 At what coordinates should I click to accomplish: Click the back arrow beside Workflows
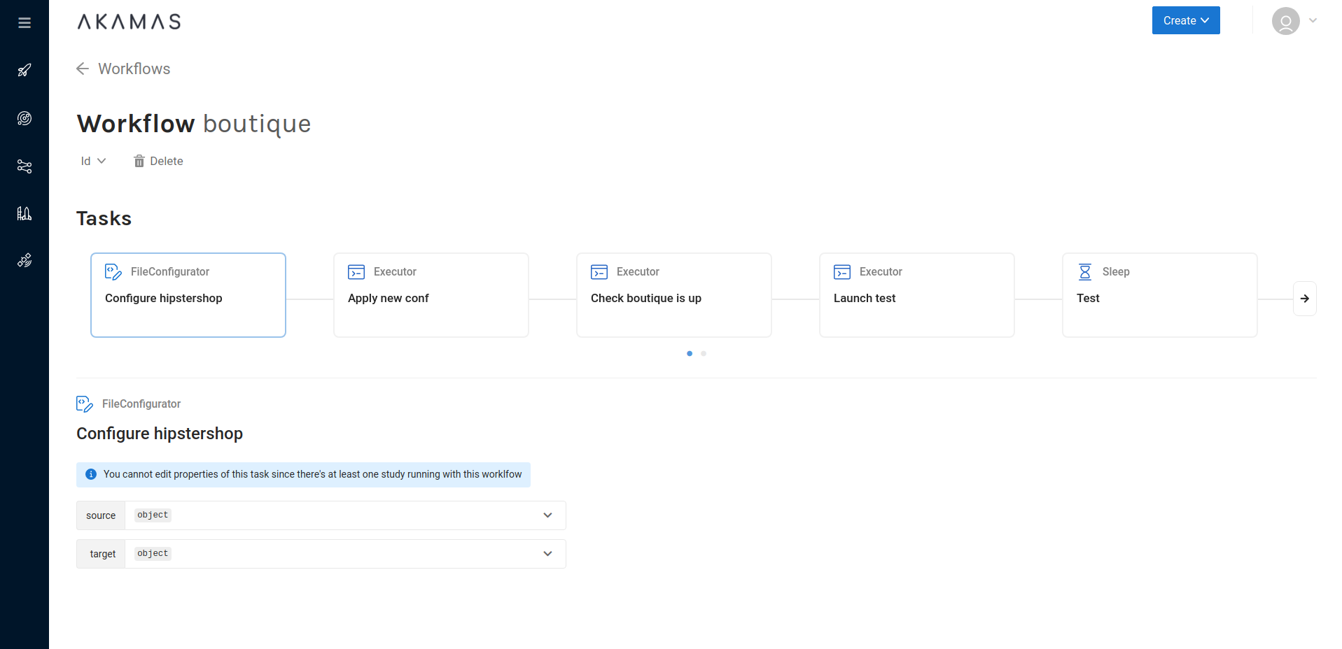tap(83, 69)
